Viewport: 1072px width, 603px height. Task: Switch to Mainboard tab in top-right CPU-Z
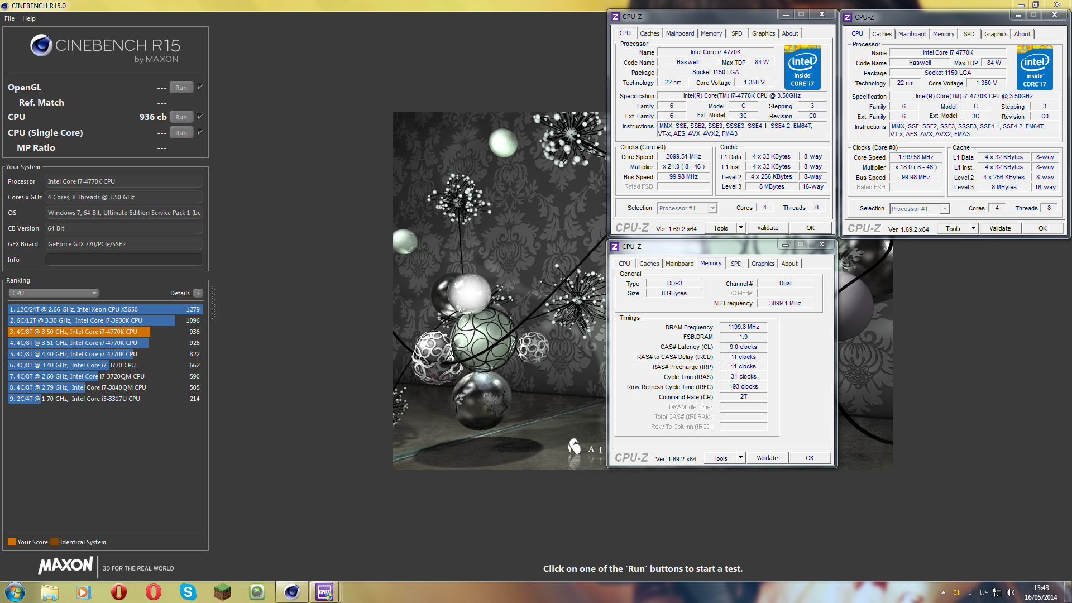pyautogui.click(x=912, y=34)
